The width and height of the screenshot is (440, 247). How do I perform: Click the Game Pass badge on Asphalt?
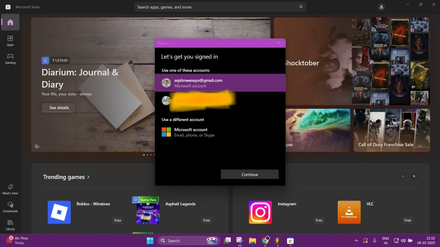tap(145, 200)
